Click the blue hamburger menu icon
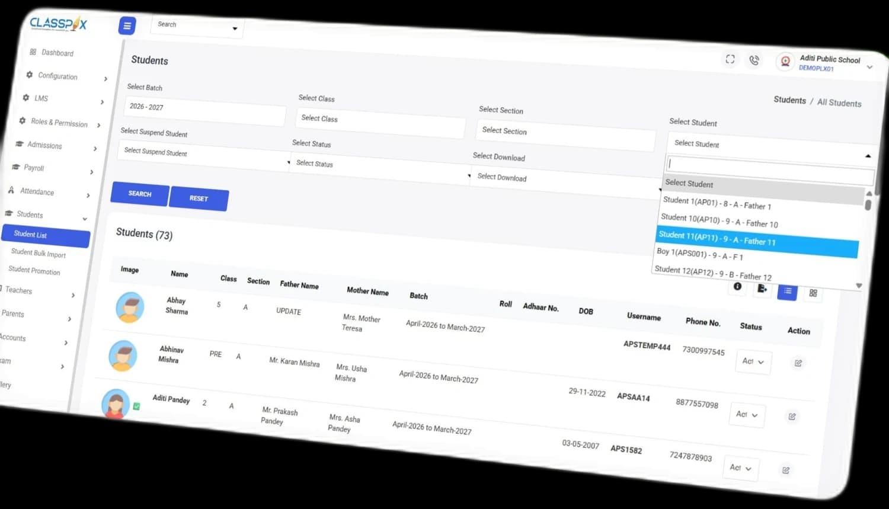Viewport: 889px width, 509px height. pyautogui.click(x=127, y=25)
